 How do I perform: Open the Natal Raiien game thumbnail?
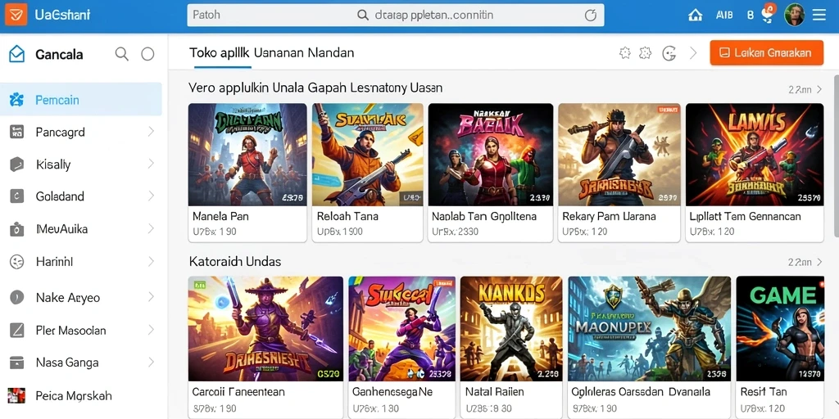pyautogui.click(x=511, y=329)
